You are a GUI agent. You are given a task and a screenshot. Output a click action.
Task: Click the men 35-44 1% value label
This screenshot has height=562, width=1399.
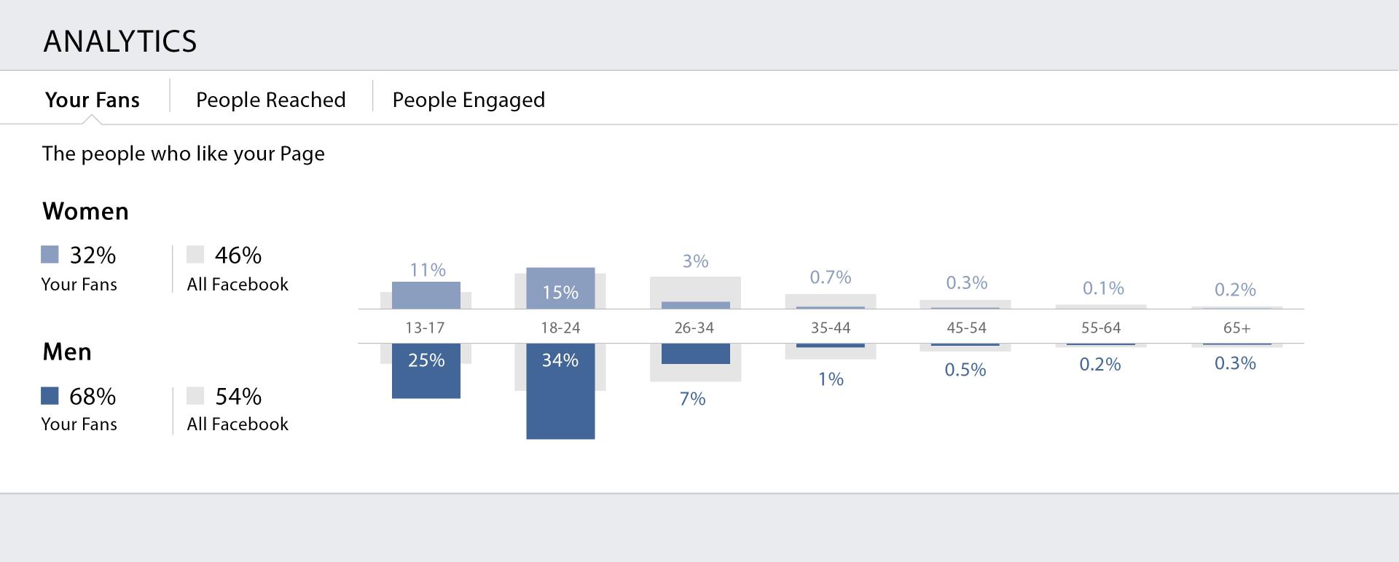click(831, 379)
